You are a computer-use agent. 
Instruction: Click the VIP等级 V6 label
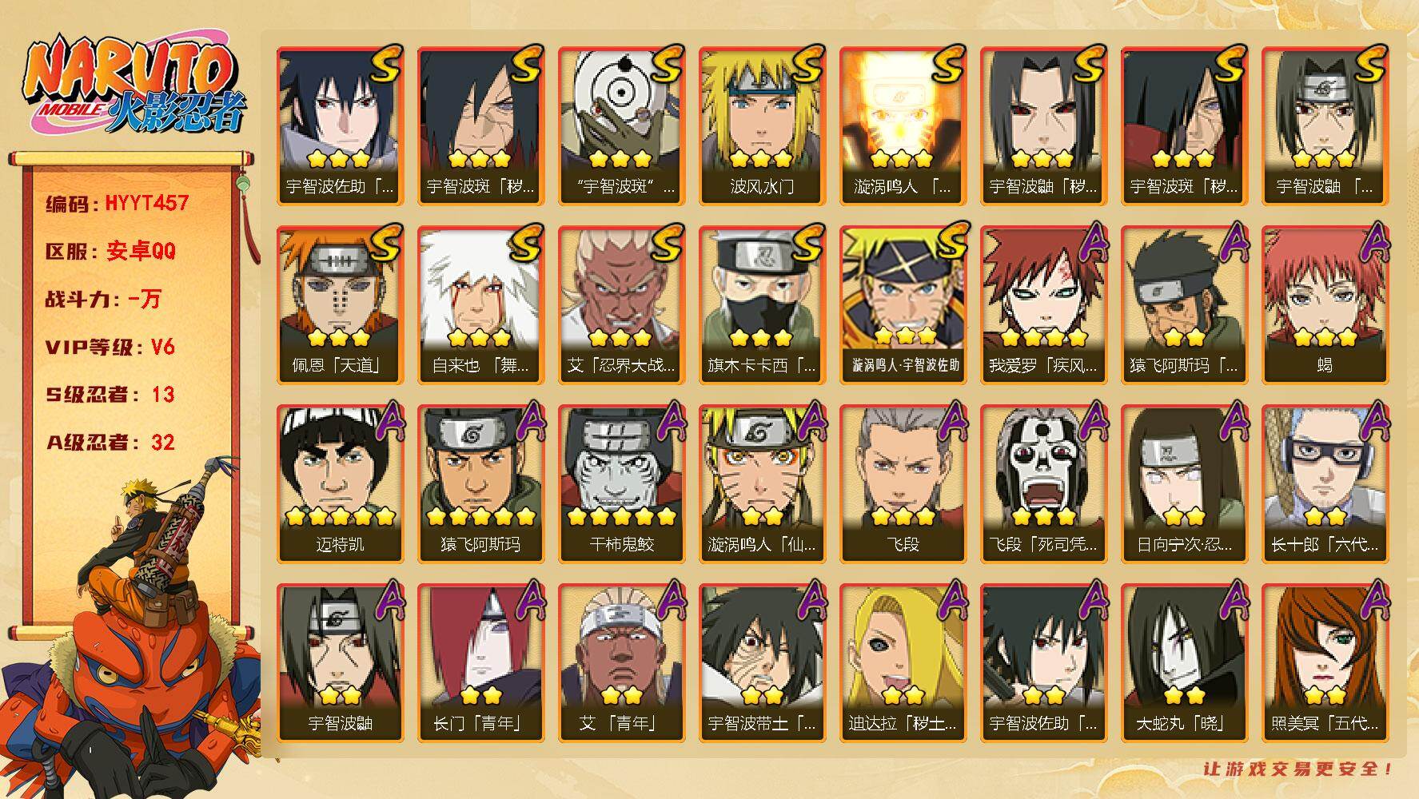[x=110, y=347]
